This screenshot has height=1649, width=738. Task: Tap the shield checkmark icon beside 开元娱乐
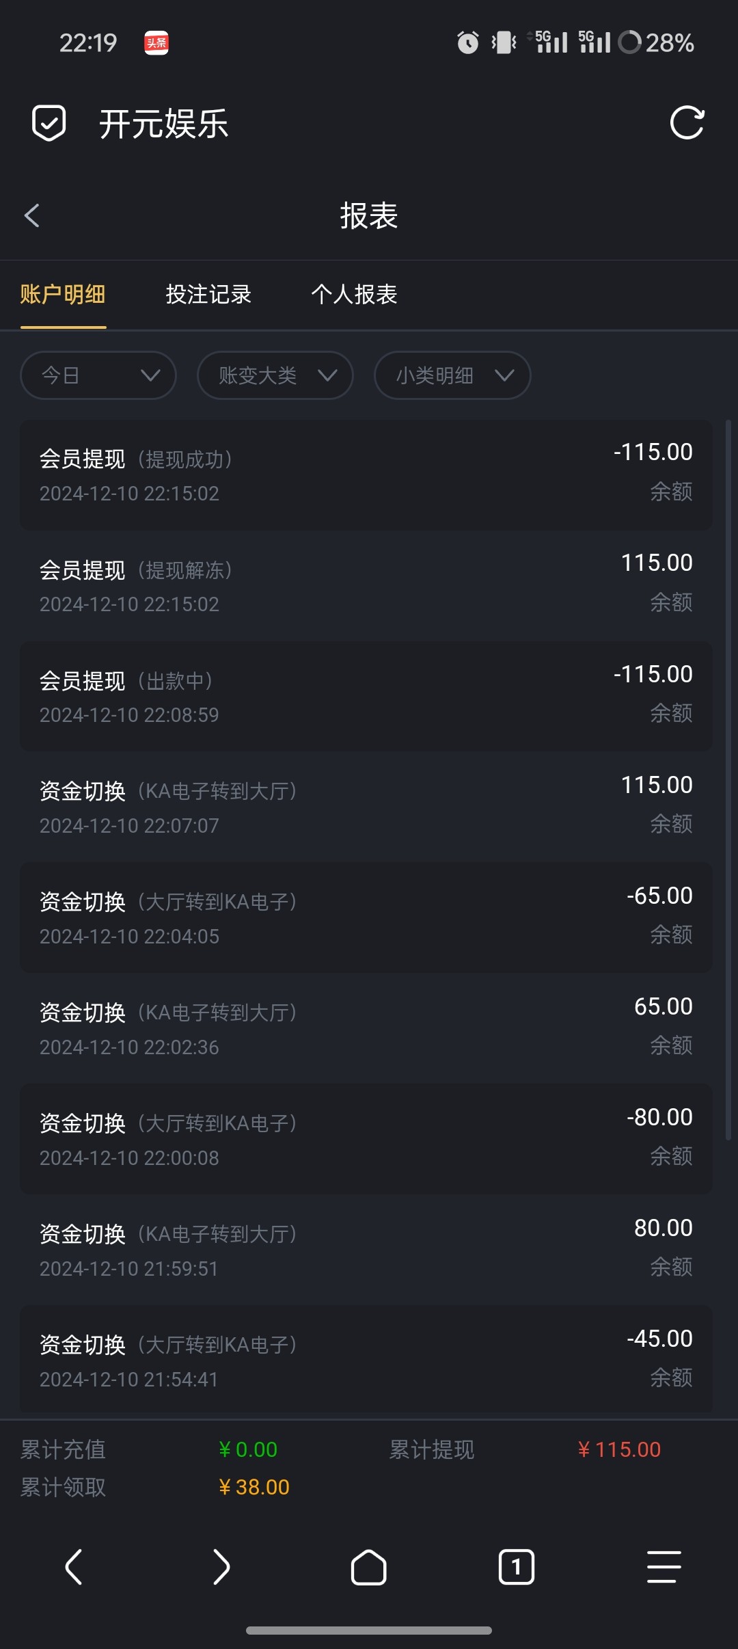click(x=49, y=123)
